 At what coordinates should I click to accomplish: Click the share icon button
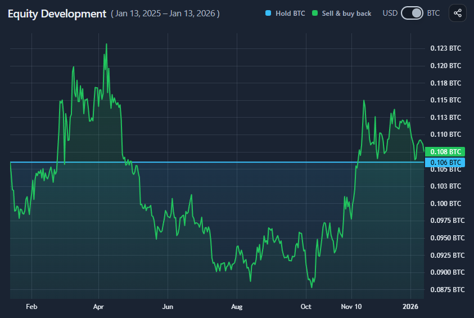[x=457, y=14]
